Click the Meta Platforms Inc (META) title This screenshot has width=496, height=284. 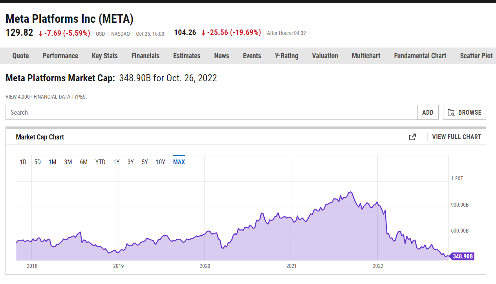[x=70, y=18]
